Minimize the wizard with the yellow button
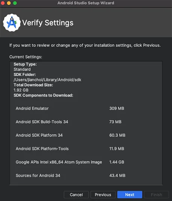 point(9,3)
